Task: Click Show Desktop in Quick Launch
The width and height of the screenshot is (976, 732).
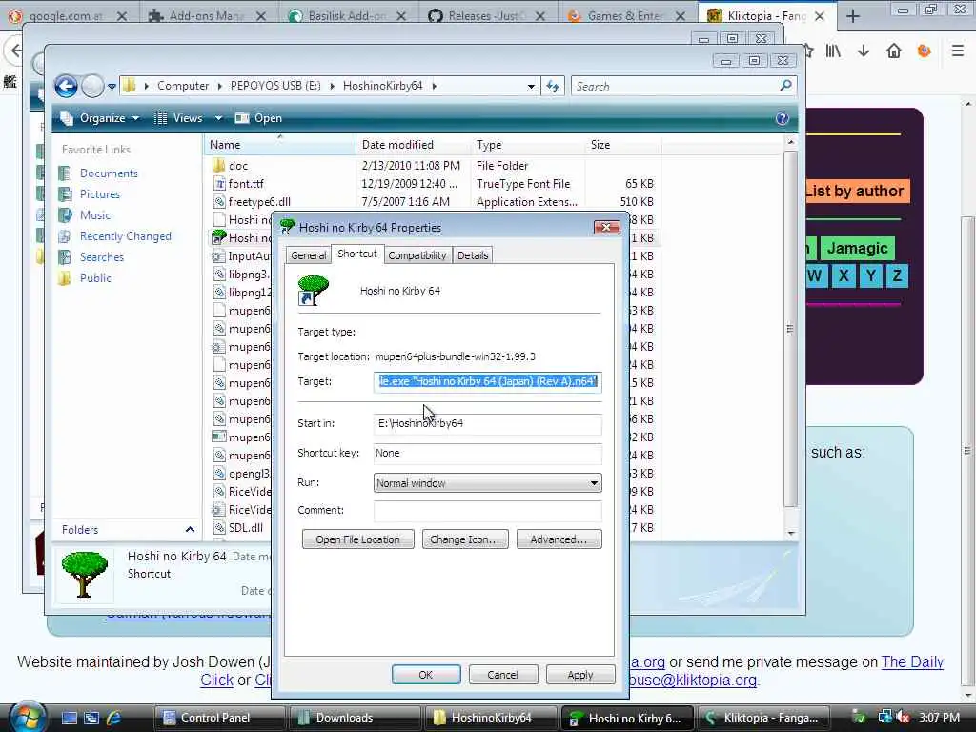Action: 70,718
